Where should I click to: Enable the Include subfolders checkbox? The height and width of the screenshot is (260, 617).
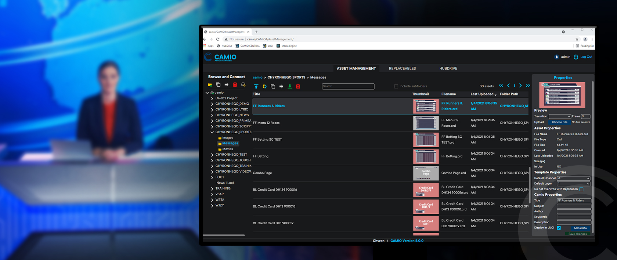pos(396,86)
